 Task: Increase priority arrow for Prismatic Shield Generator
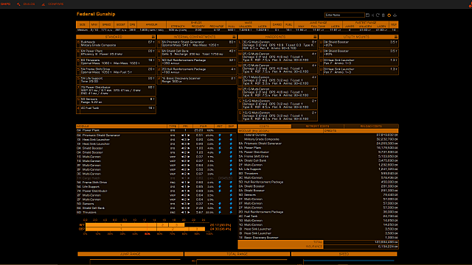[x=189, y=135]
